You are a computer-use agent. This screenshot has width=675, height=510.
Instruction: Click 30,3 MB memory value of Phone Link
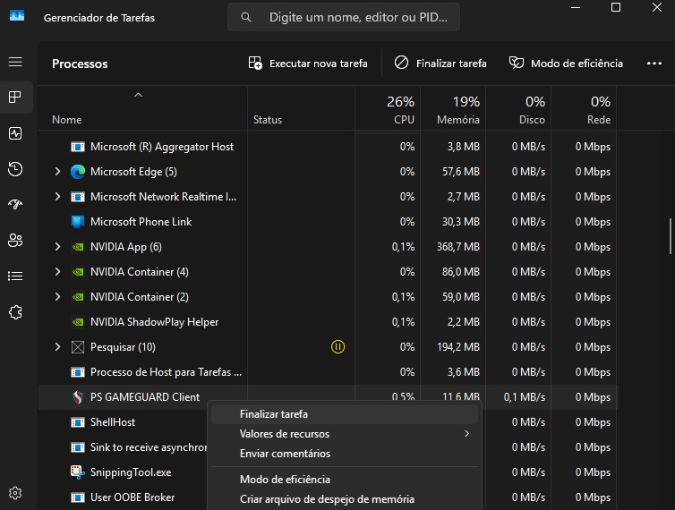pyautogui.click(x=461, y=222)
